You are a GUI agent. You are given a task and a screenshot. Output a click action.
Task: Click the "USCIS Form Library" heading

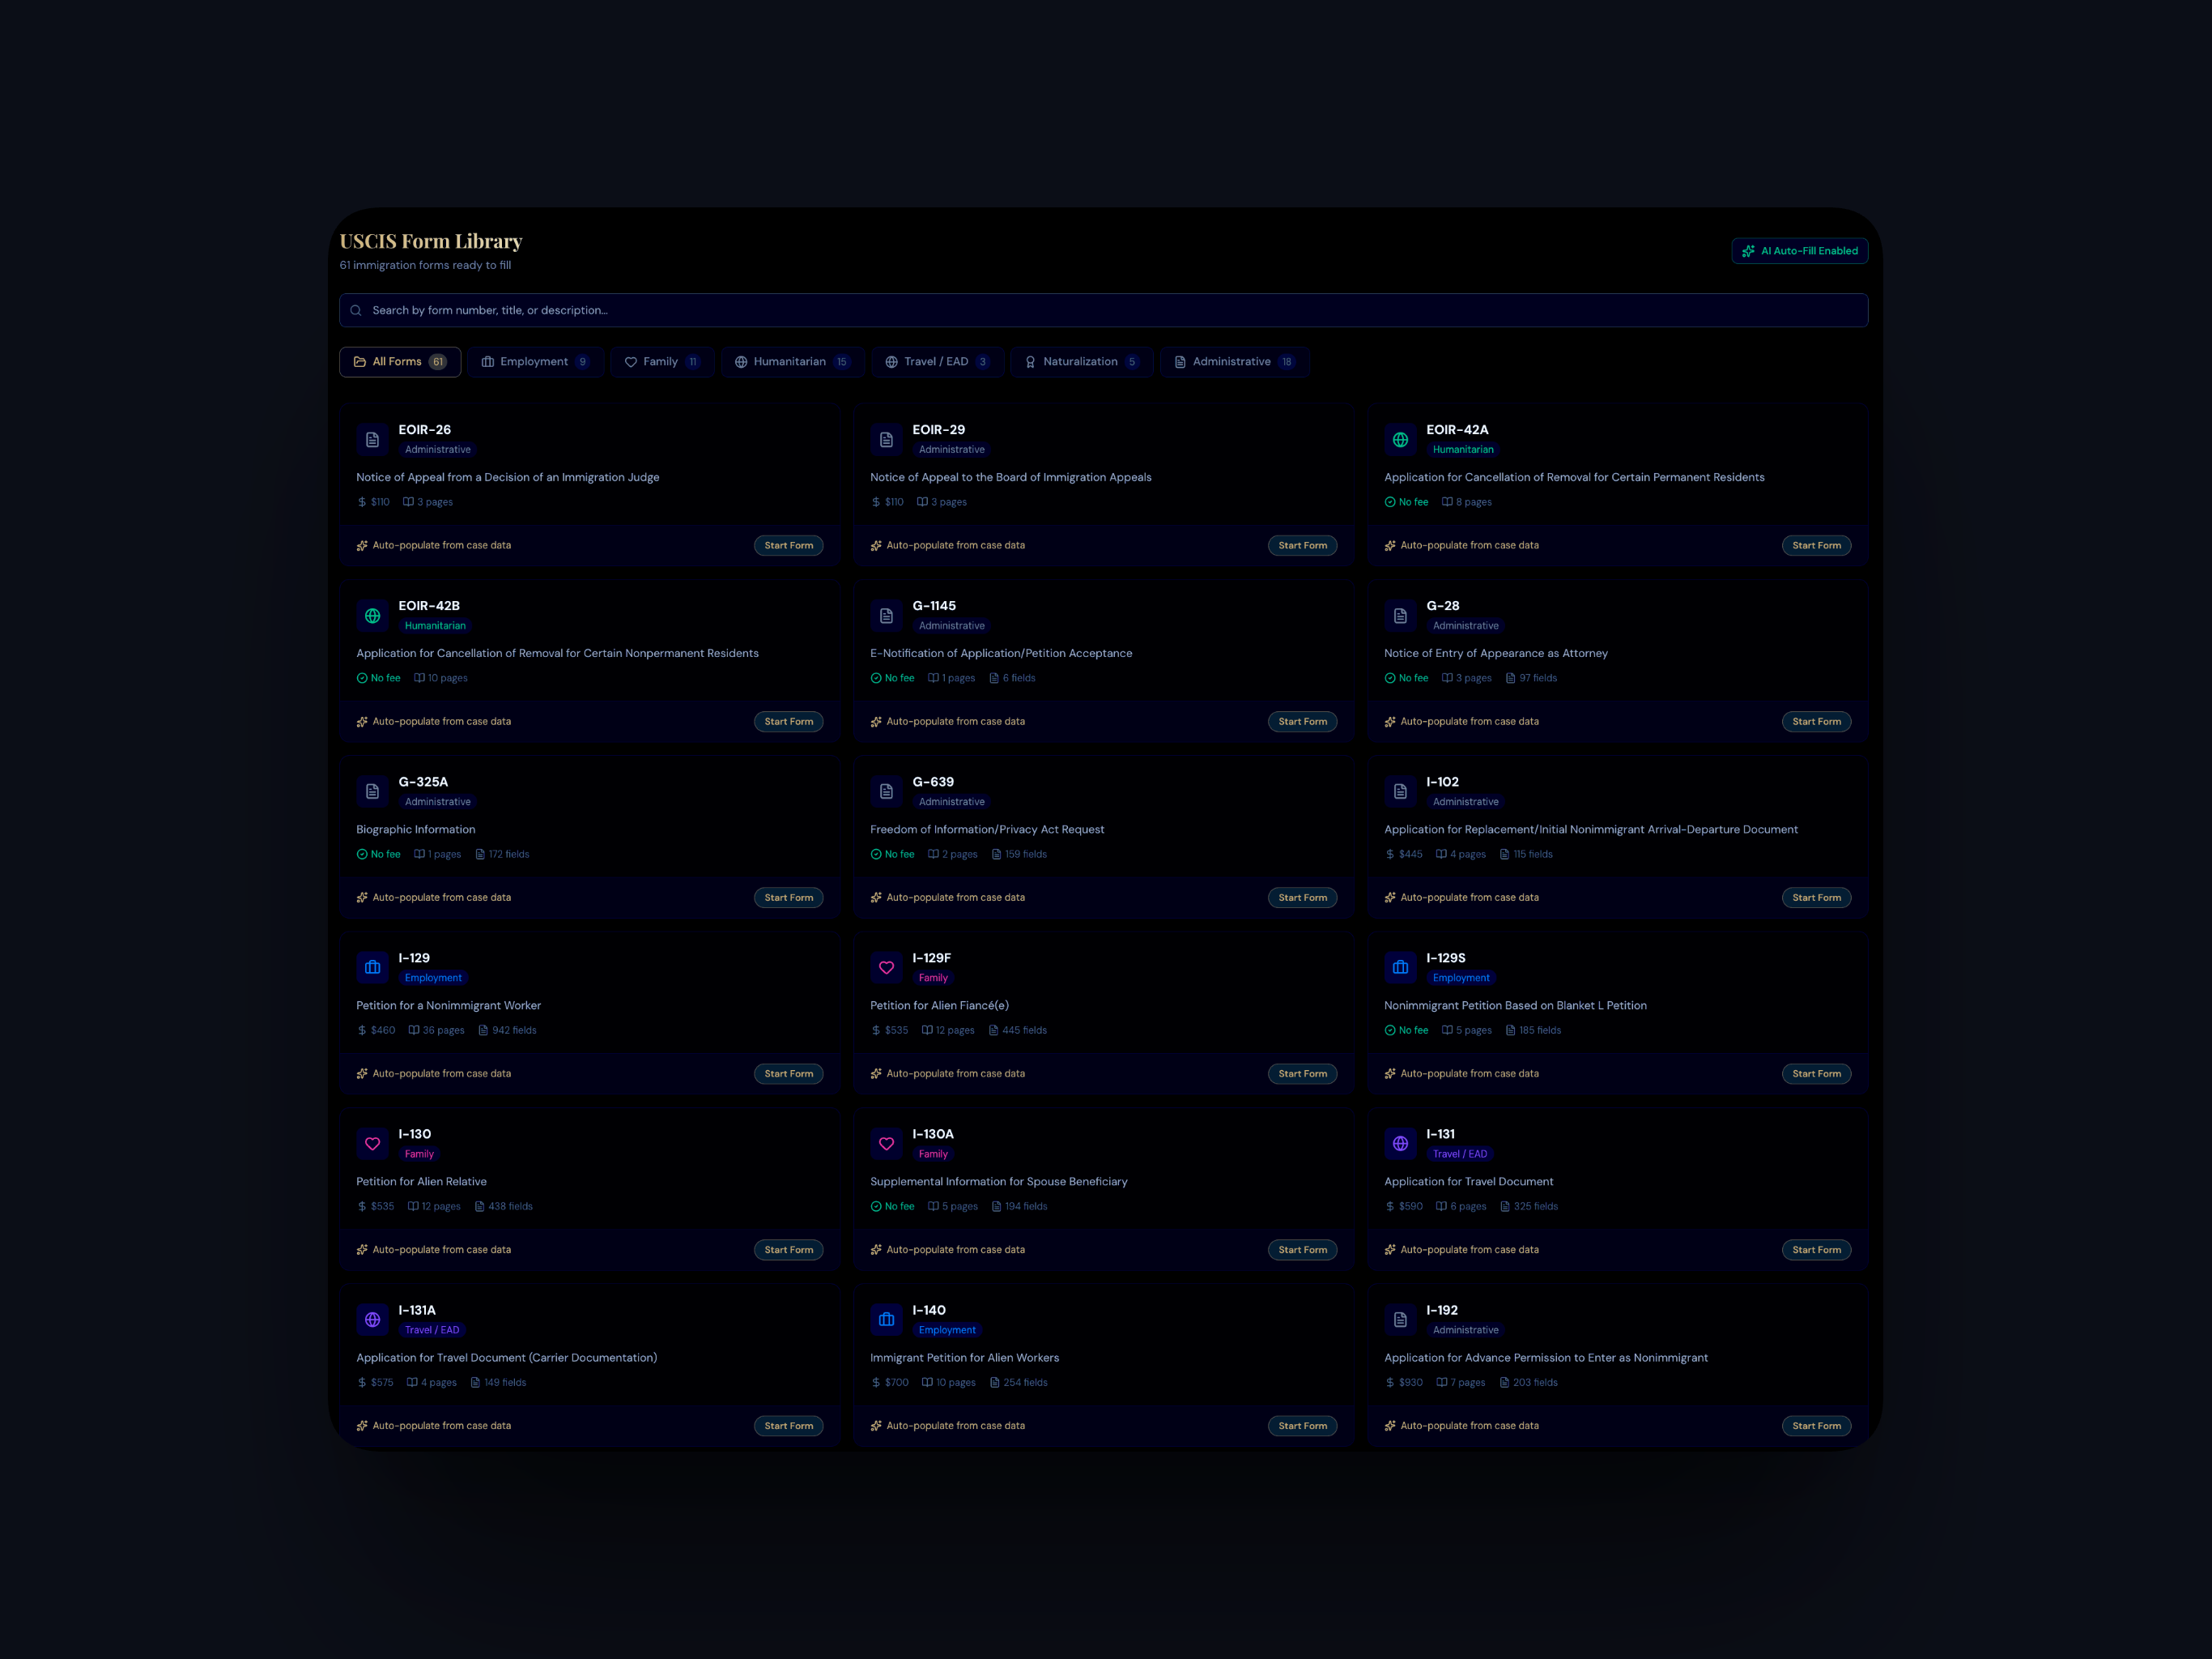[x=431, y=241]
